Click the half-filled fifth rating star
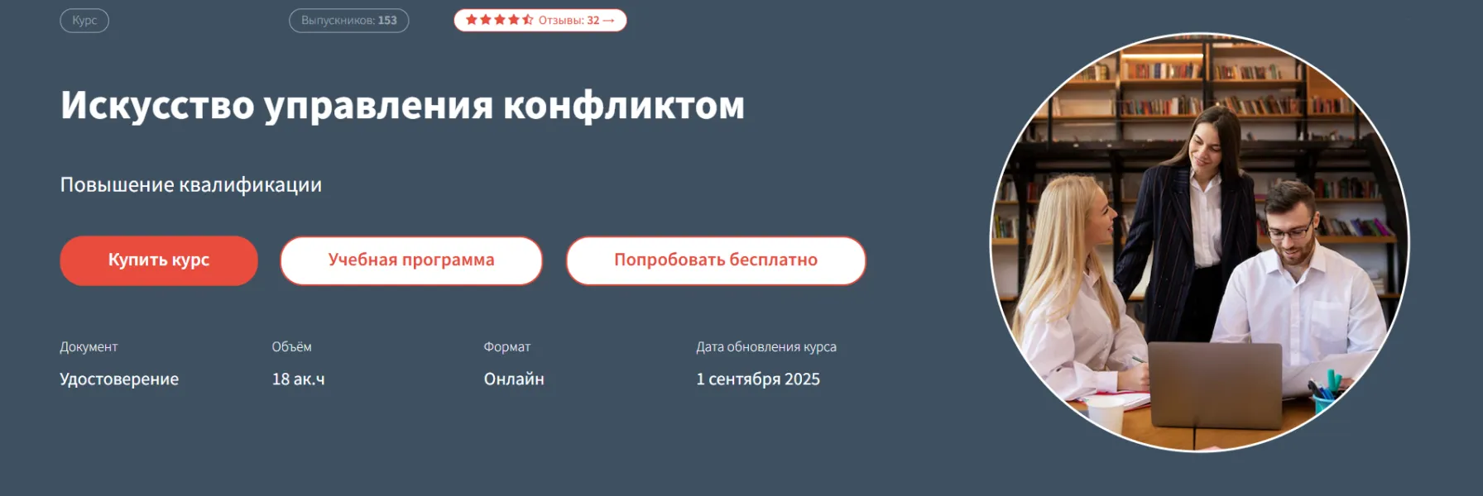The width and height of the screenshot is (1483, 496). 528,20
